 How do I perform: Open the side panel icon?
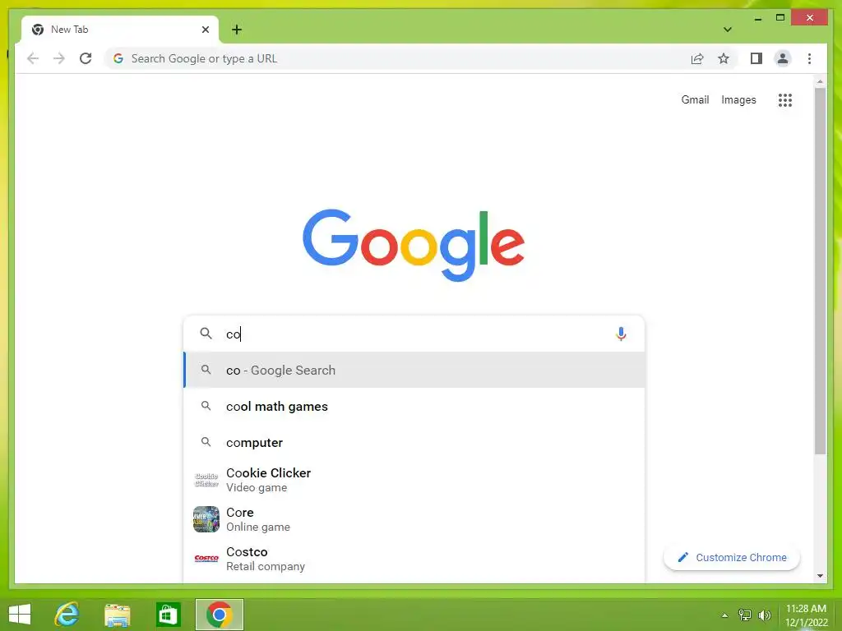(x=756, y=58)
